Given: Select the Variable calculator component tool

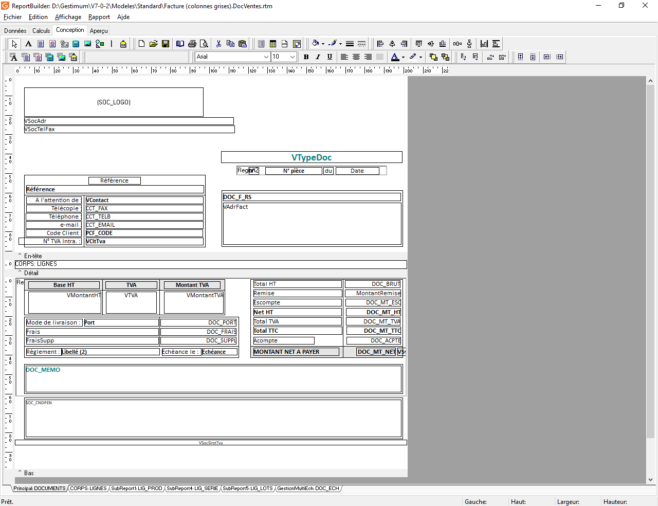Looking at the screenshot, I should [76, 44].
